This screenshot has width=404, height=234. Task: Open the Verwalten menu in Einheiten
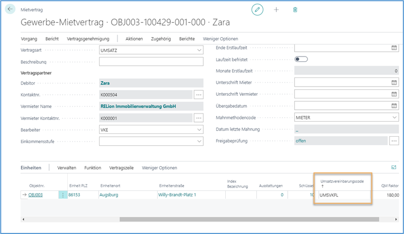(67, 168)
